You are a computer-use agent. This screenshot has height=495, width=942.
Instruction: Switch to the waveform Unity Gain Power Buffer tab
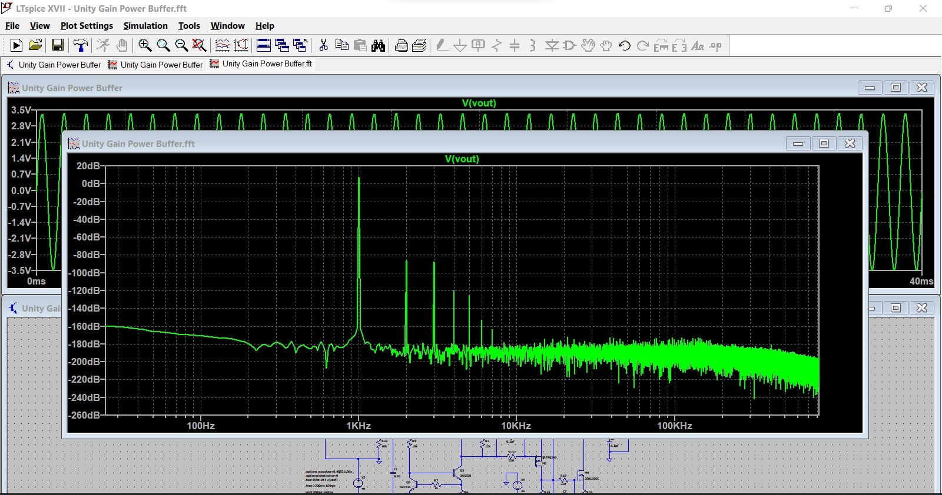tap(155, 65)
